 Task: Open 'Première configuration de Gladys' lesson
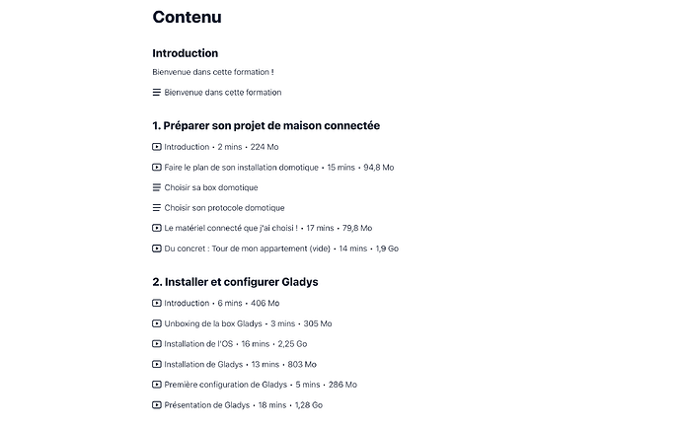pyautogui.click(x=226, y=385)
